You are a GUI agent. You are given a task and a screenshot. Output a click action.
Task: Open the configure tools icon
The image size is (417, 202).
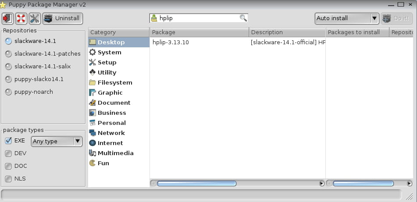[x=35, y=18]
